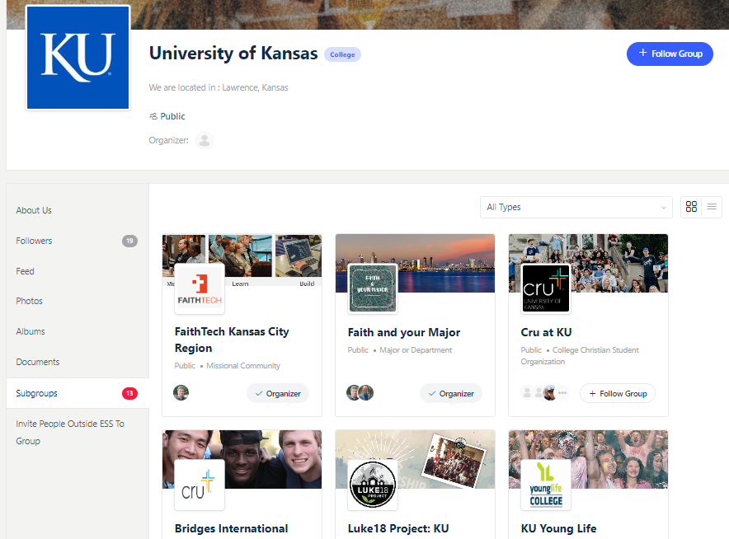Follow the University of Kansas group
The width and height of the screenshot is (729, 539).
[x=670, y=54]
